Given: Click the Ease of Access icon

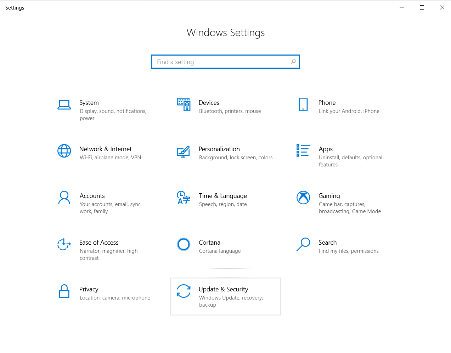Looking at the screenshot, I should click(64, 244).
